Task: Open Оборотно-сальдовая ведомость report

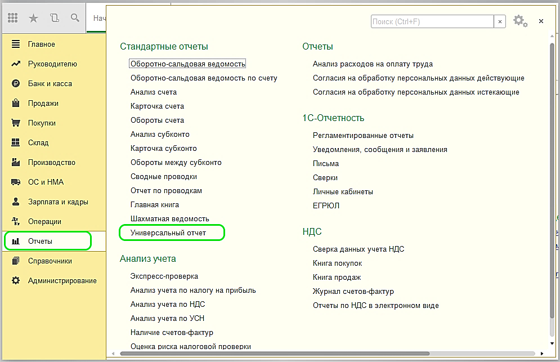Action: pos(188,64)
